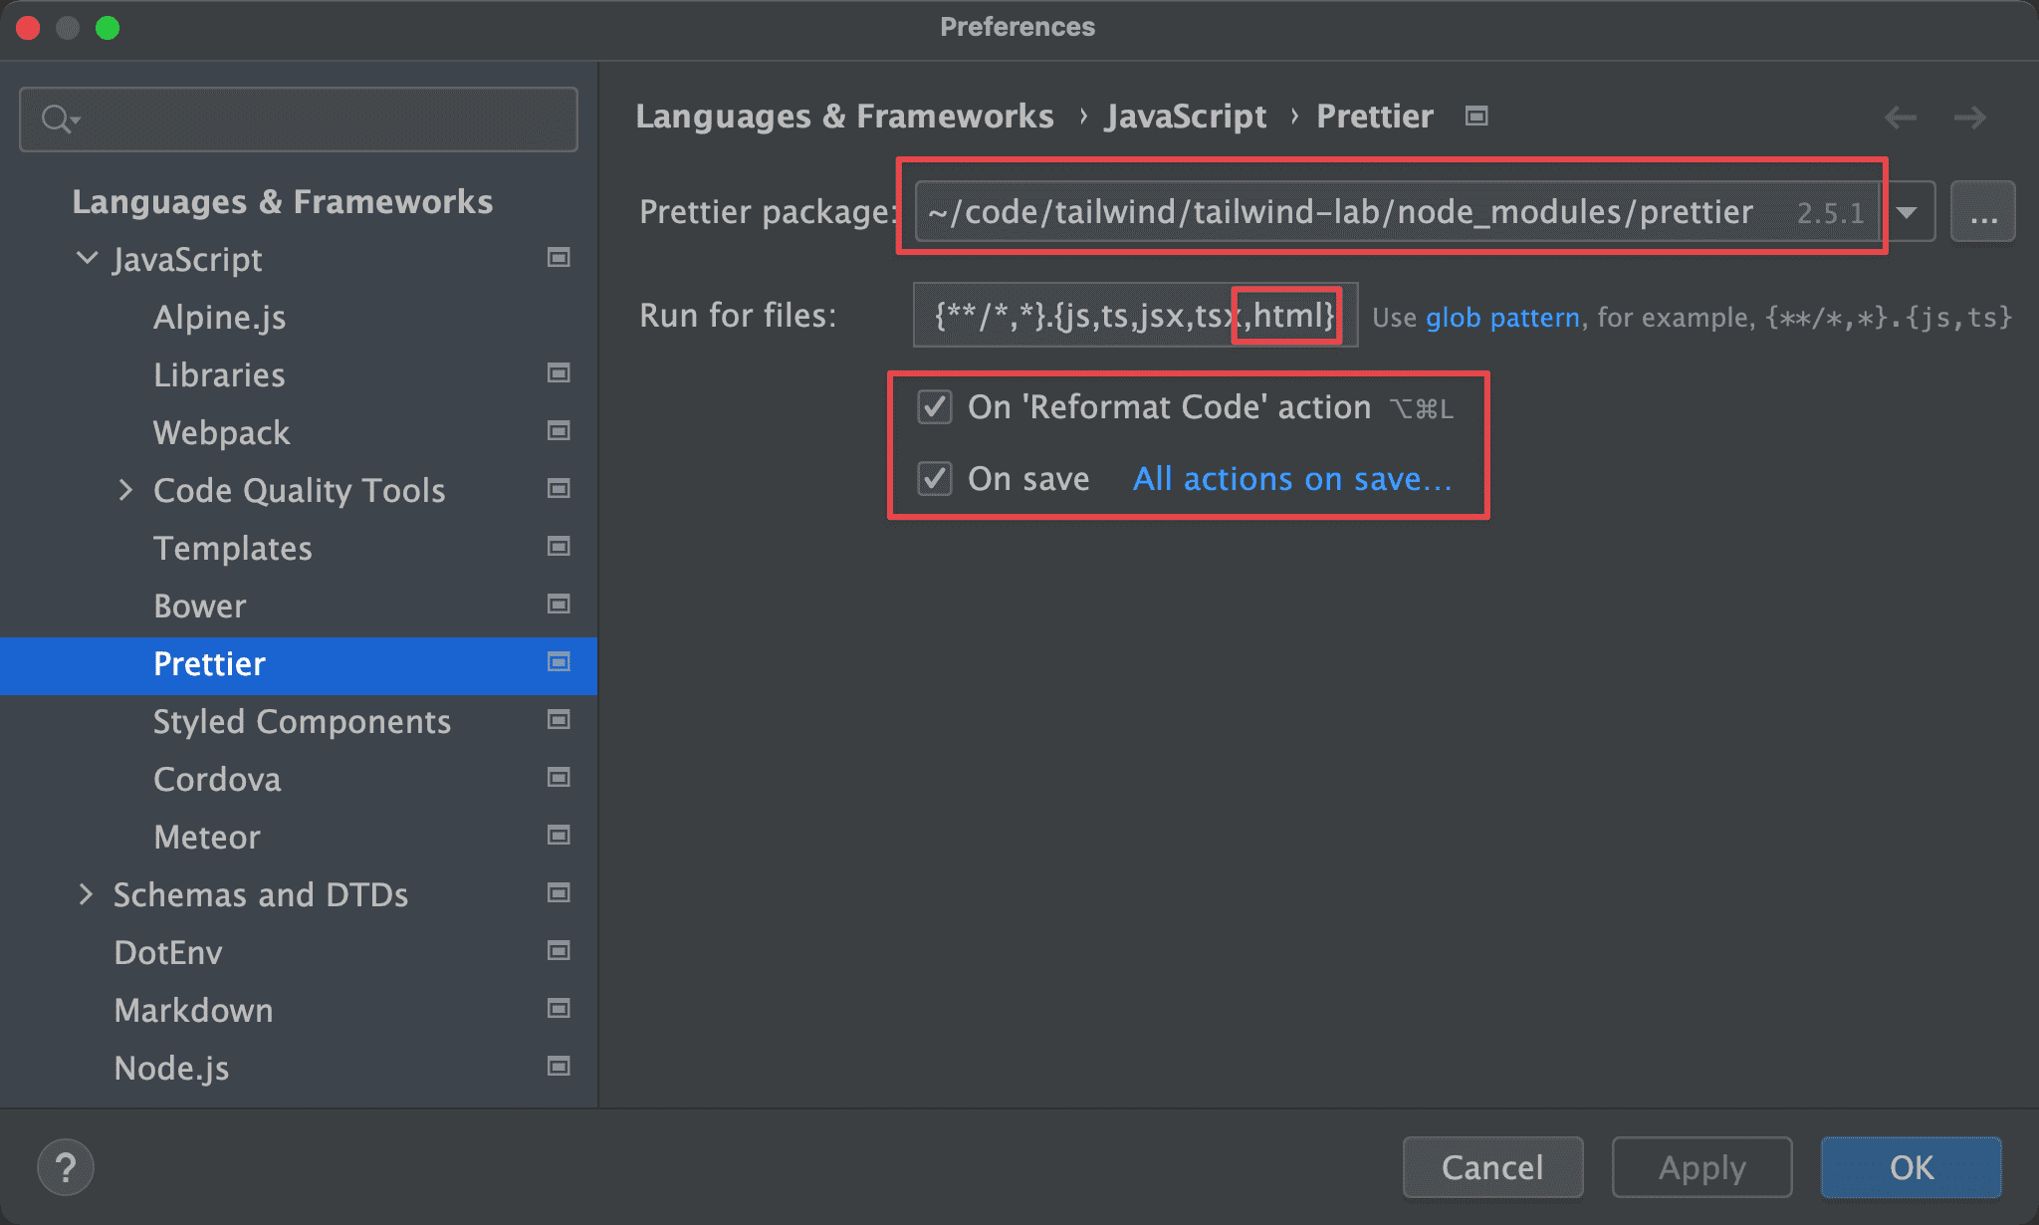This screenshot has width=2039, height=1225.
Task: Click the Languages & Frameworks breadcrumb
Action: pyautogui.click(x=844, y=117)
